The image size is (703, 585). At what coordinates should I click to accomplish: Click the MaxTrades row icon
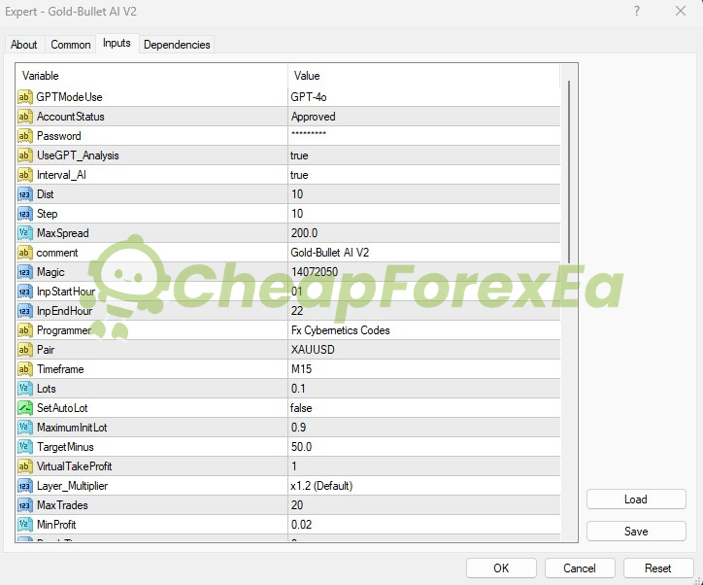point(24,505)
